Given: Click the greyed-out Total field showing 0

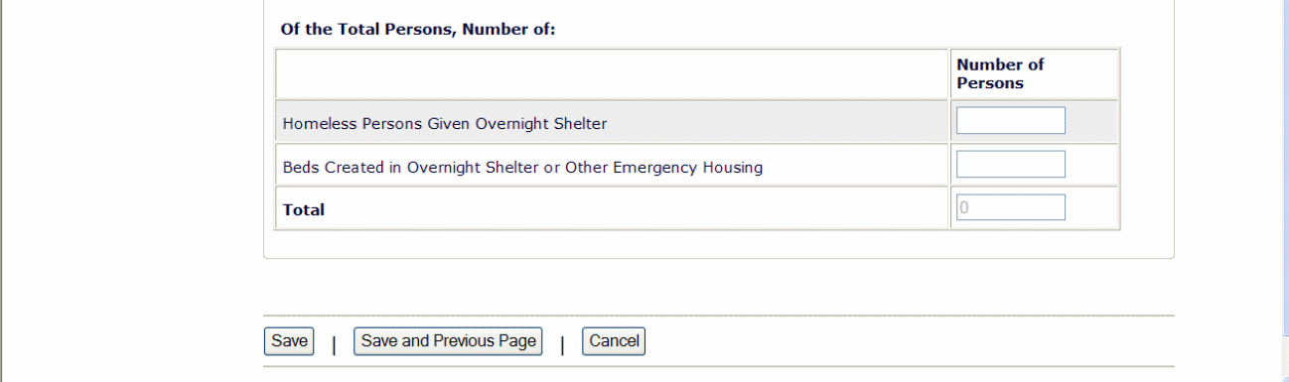Looking at the screenshot, I should coord(1010,207).
